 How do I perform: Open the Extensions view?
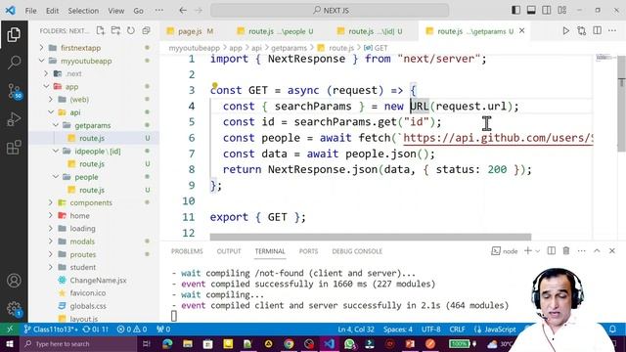(14, 147)
